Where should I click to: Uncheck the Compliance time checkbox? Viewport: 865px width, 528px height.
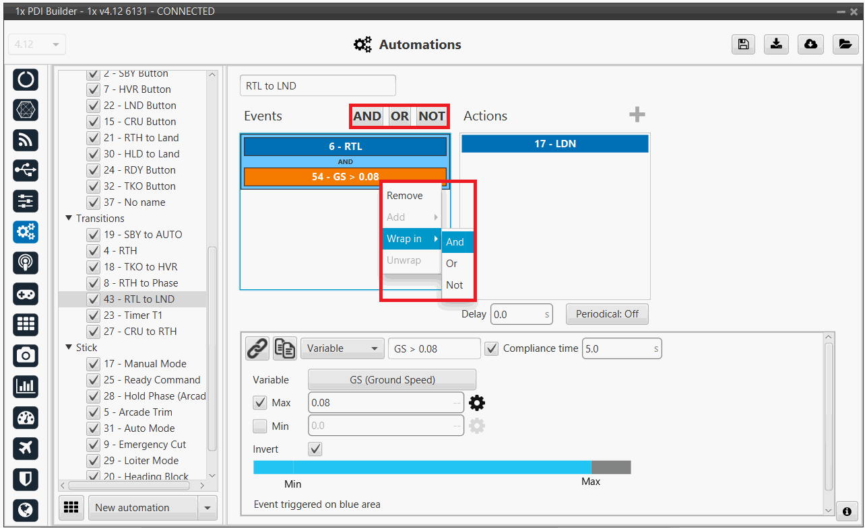point(492,348)
